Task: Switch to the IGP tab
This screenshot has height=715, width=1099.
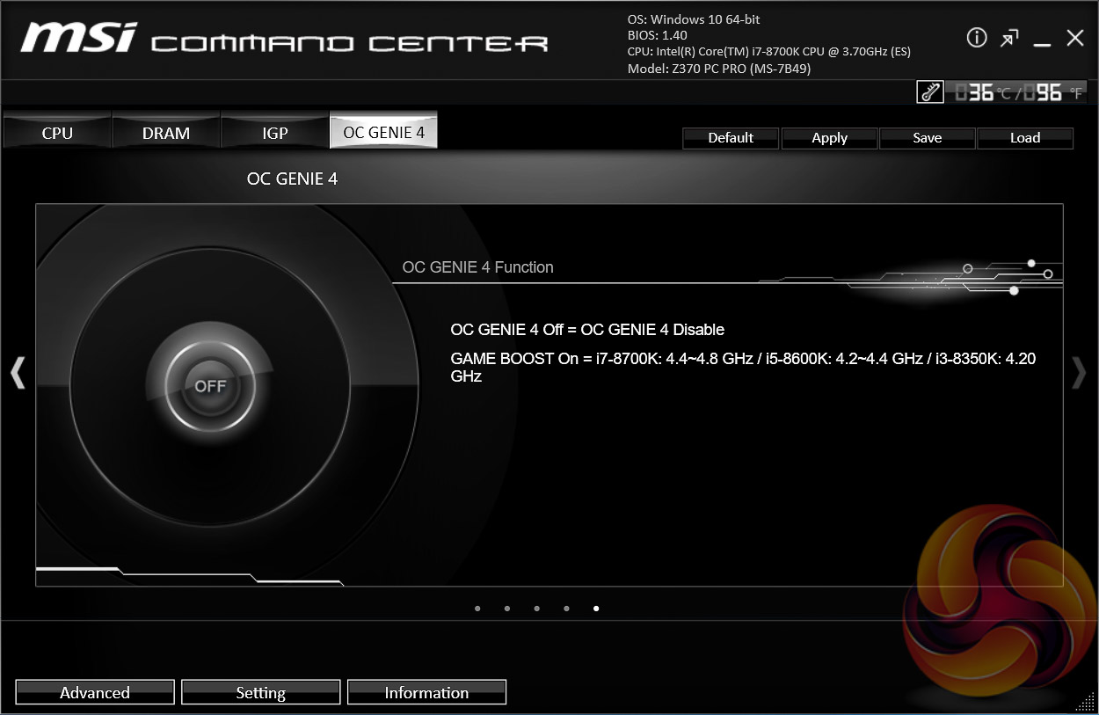Action: 275,133
